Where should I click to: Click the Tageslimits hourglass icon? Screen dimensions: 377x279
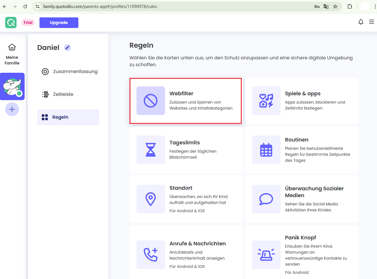coord(151,150)
